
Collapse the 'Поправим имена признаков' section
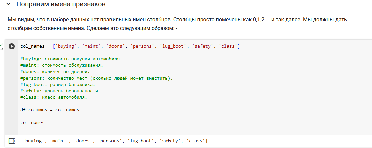coord(9,4)
